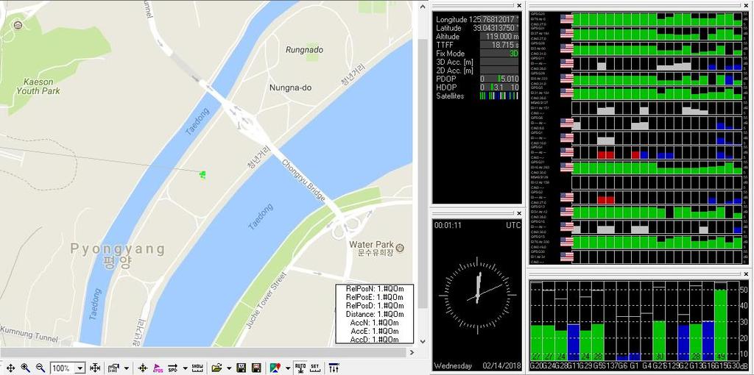
Task: Close the UTC clock panel
Action: coord(519,213)
